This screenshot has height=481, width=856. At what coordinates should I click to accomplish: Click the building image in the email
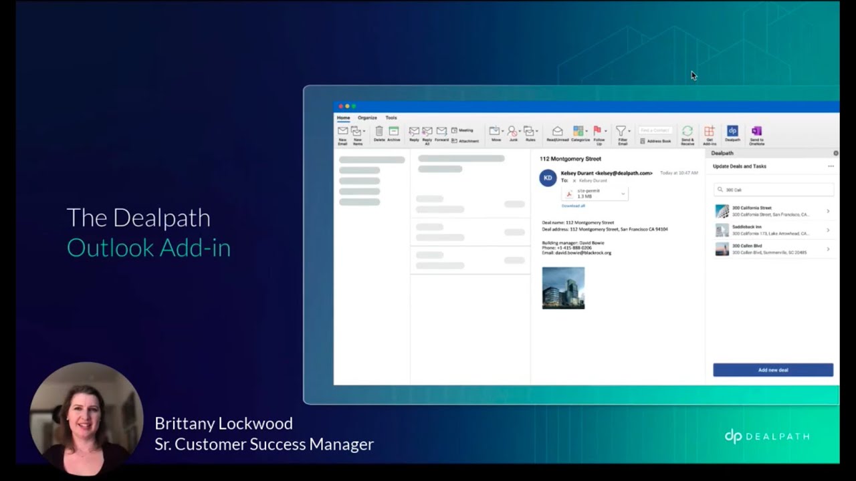click(x=563, y=288)
